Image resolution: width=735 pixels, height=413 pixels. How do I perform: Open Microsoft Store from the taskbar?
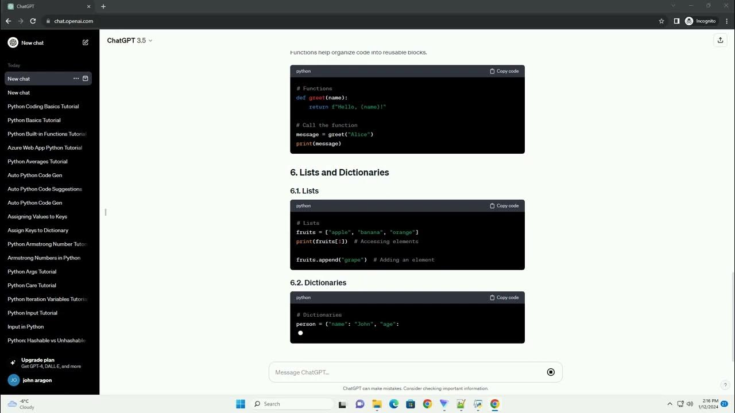tap(411, 404)
